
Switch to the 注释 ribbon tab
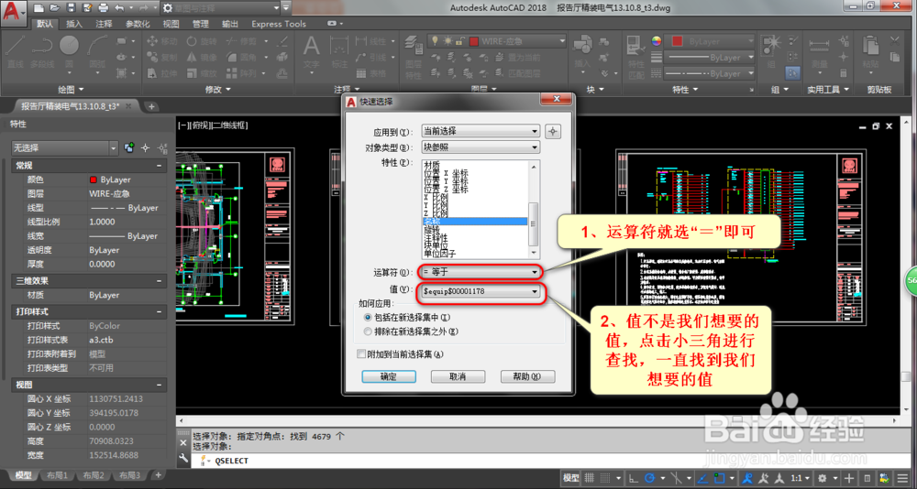pos(105,24)
